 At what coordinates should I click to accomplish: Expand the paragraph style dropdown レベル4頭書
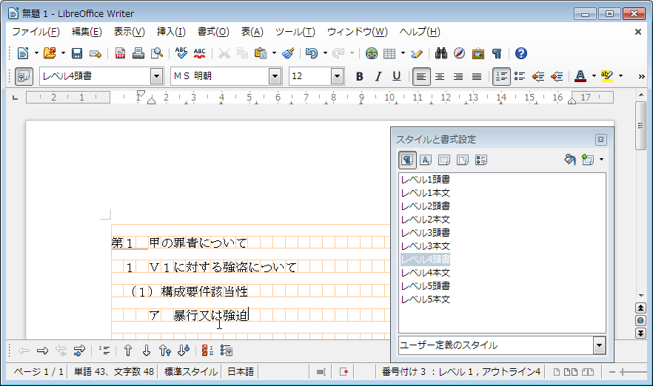(157, 77)
